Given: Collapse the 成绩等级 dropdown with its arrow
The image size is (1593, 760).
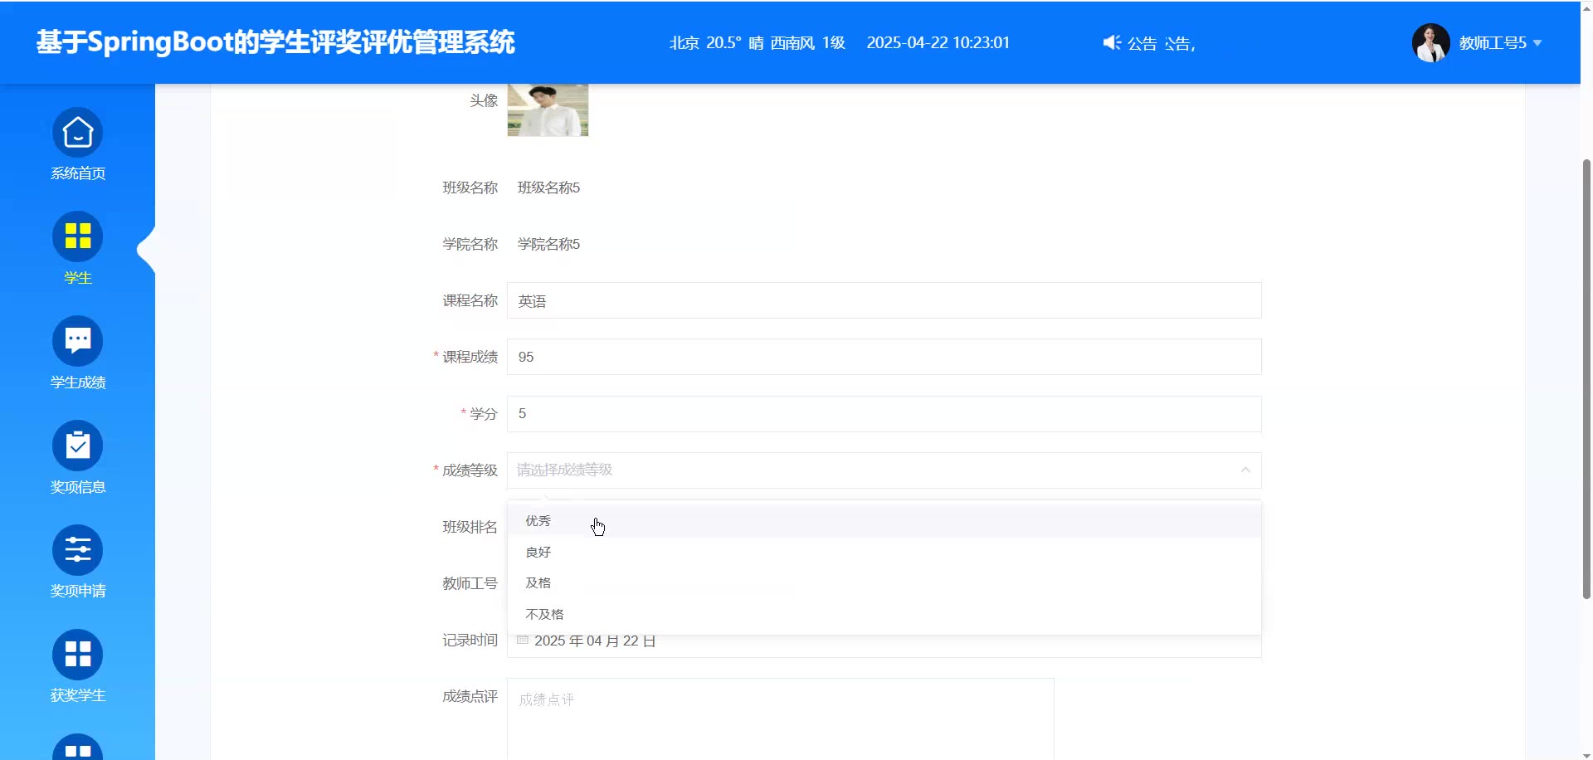Looking at the screenshot, I should (x=1245, y=470).
